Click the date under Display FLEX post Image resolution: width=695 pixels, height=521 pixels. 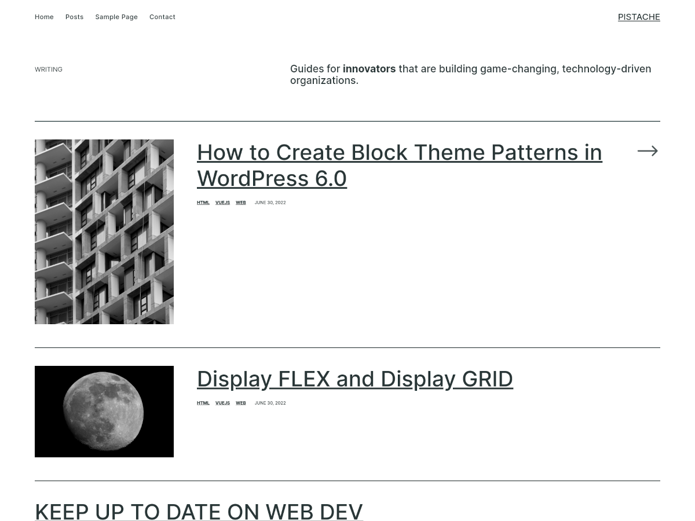pos(270,403)
